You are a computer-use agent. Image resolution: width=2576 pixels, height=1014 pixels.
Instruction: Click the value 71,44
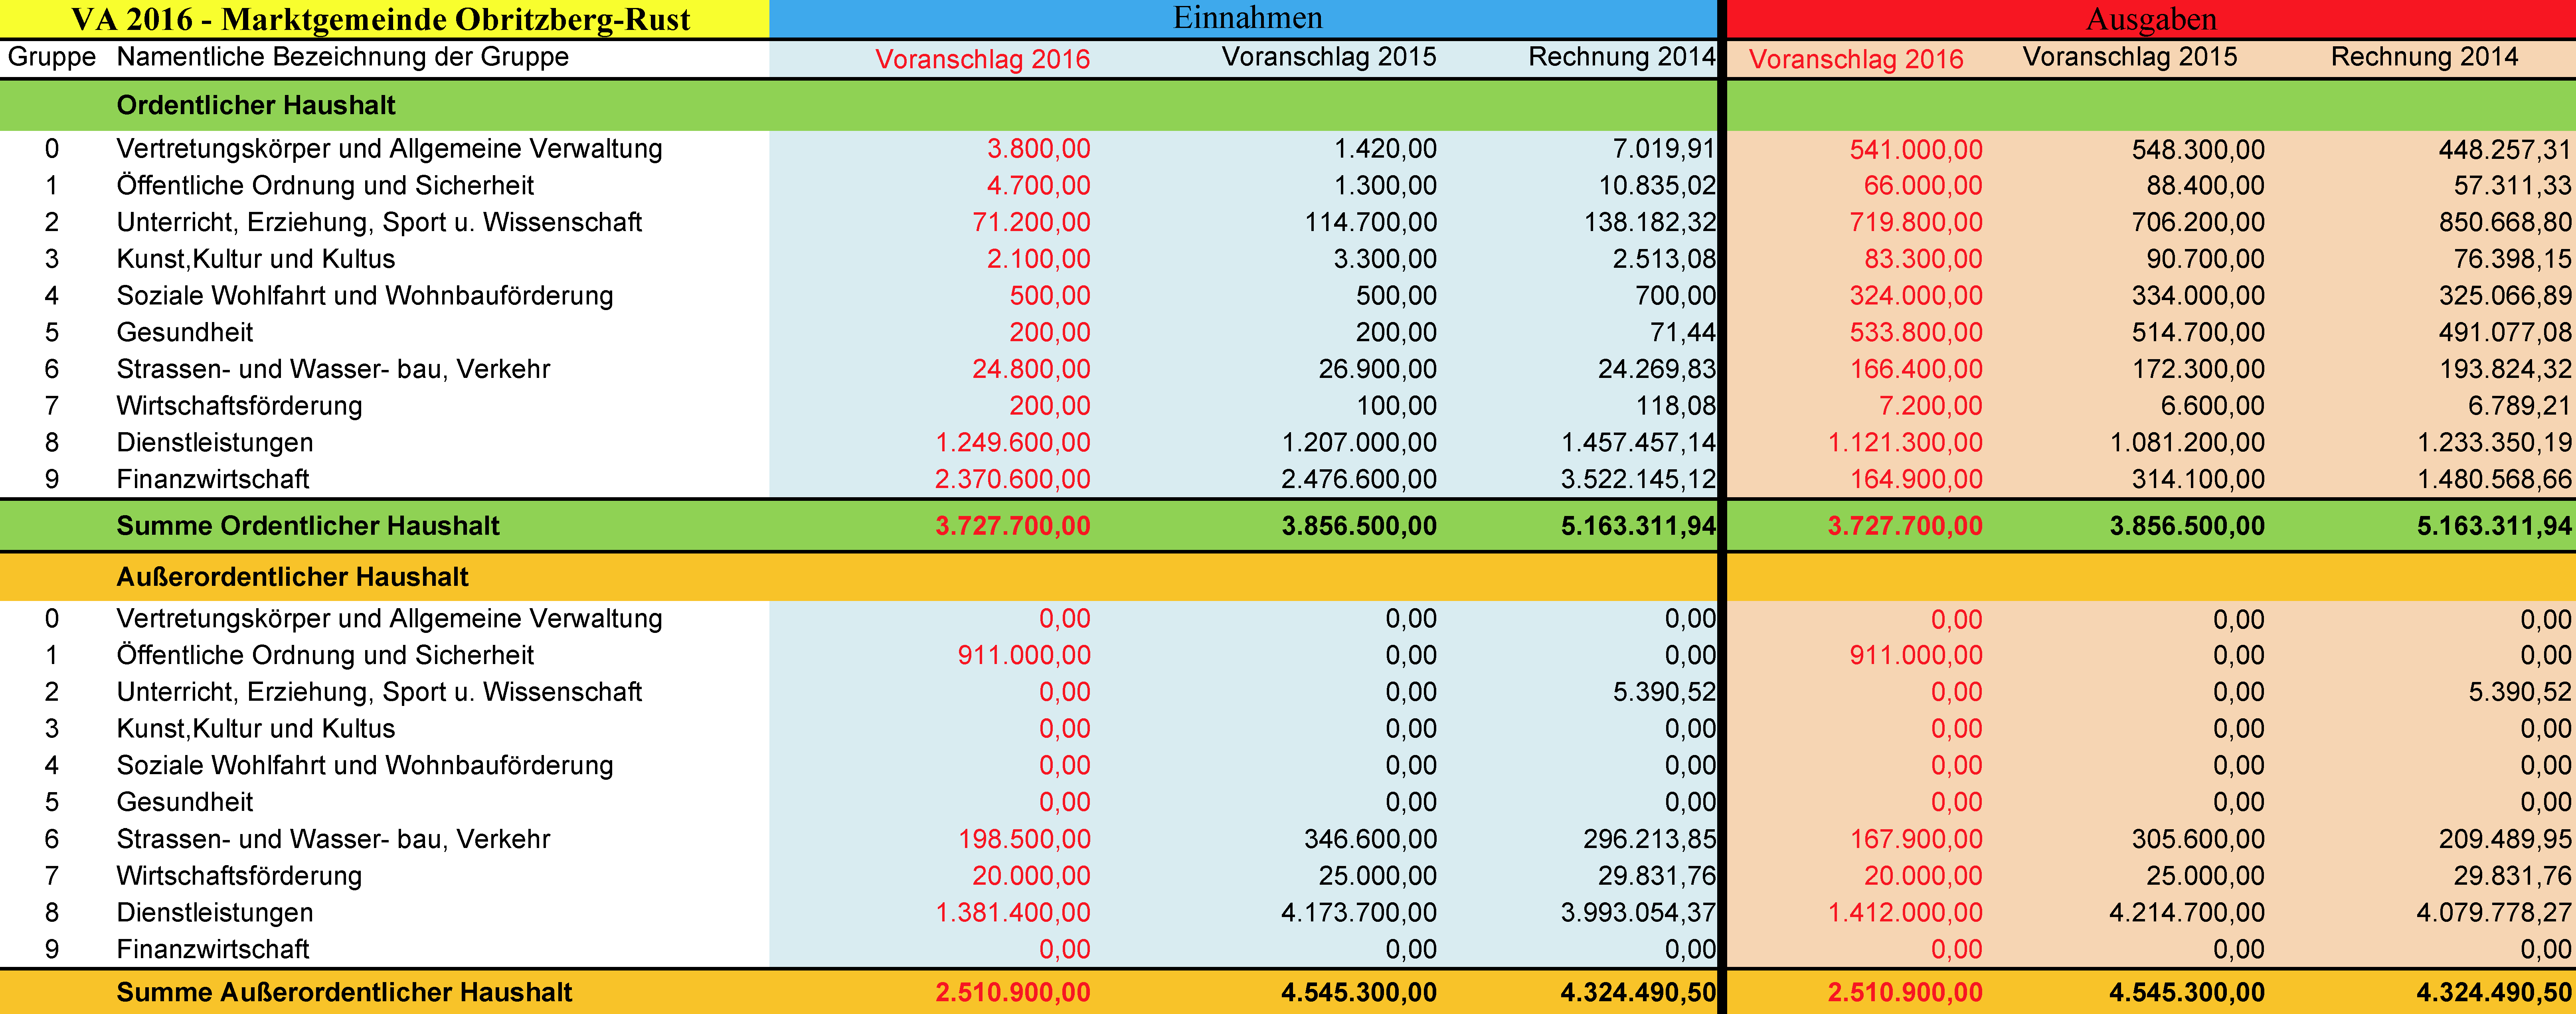click(x=1683, y=333)
